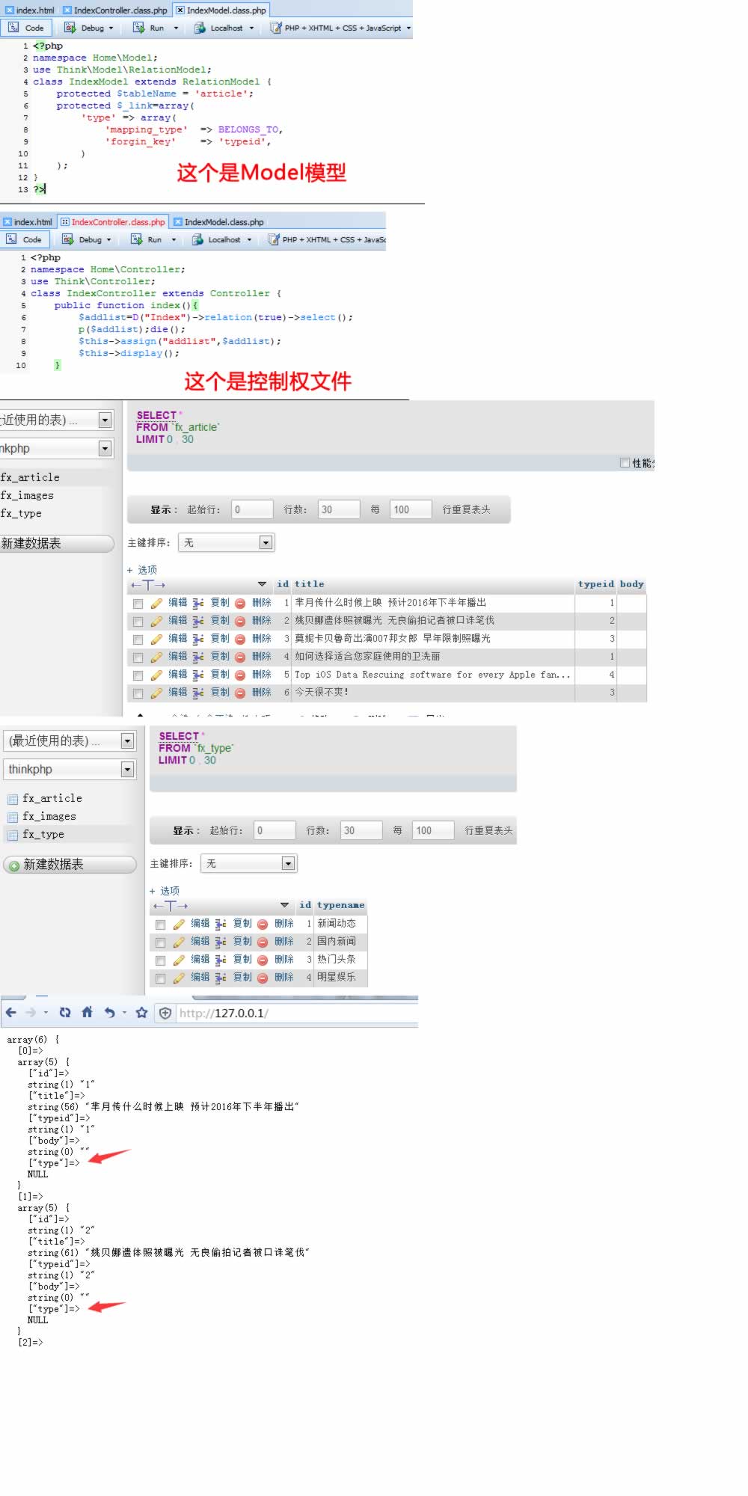Click the browser refresh icon
Screen dimensions: 748x1496
click(65, 1012)
